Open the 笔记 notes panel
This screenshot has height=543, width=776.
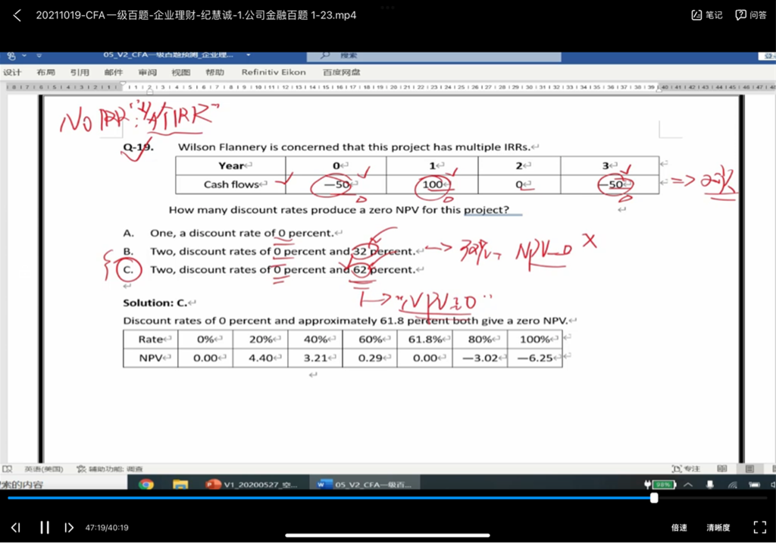pos(707,15)
